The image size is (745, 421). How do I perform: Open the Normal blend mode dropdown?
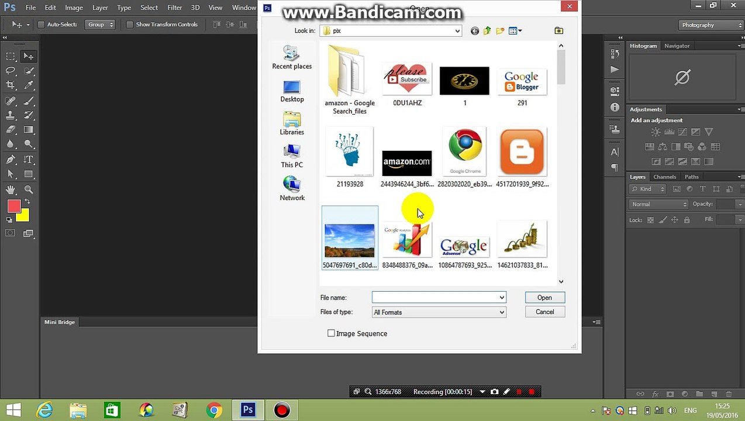pos(659,204)
